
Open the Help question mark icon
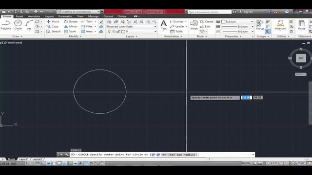click(x=287, y=12)
